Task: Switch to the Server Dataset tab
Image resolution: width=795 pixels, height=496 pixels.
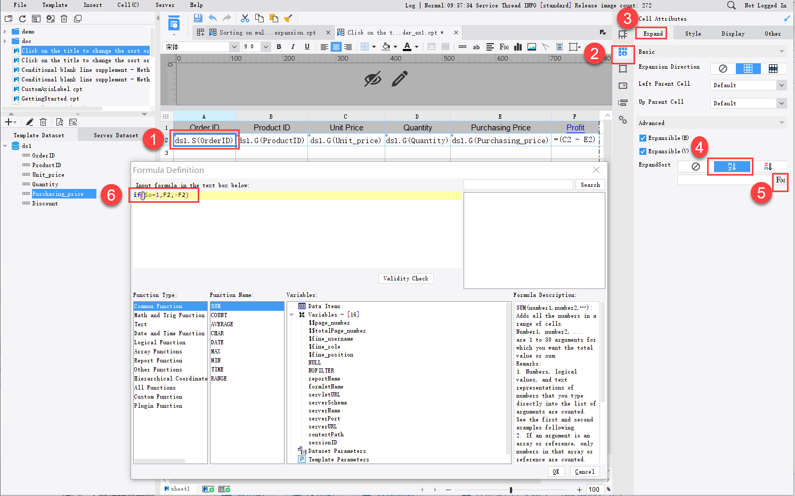Action: (x=116, y=135)
